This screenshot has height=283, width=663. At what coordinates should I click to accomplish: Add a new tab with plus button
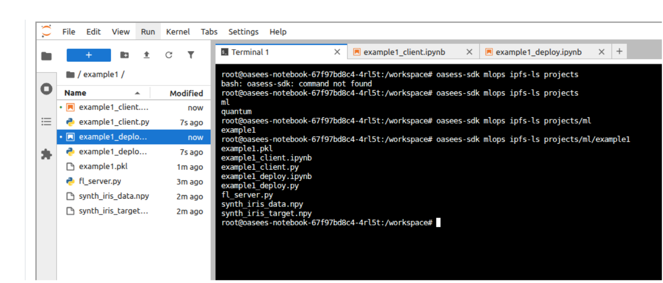[619, 51]
